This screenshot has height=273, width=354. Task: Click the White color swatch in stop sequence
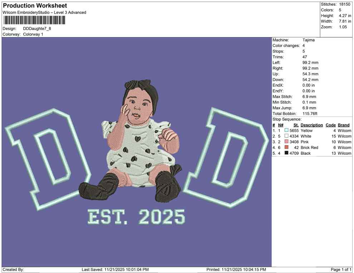(286, 136)
